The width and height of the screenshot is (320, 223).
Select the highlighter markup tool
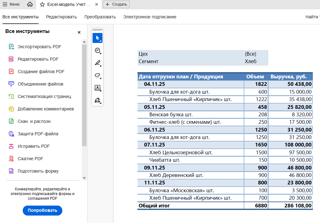[x=97, y=63]
